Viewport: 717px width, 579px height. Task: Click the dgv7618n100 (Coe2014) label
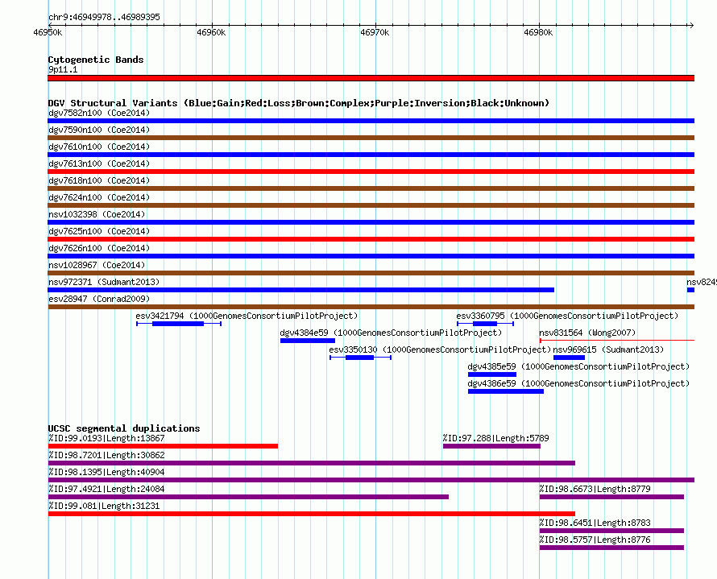pos(99,180)
